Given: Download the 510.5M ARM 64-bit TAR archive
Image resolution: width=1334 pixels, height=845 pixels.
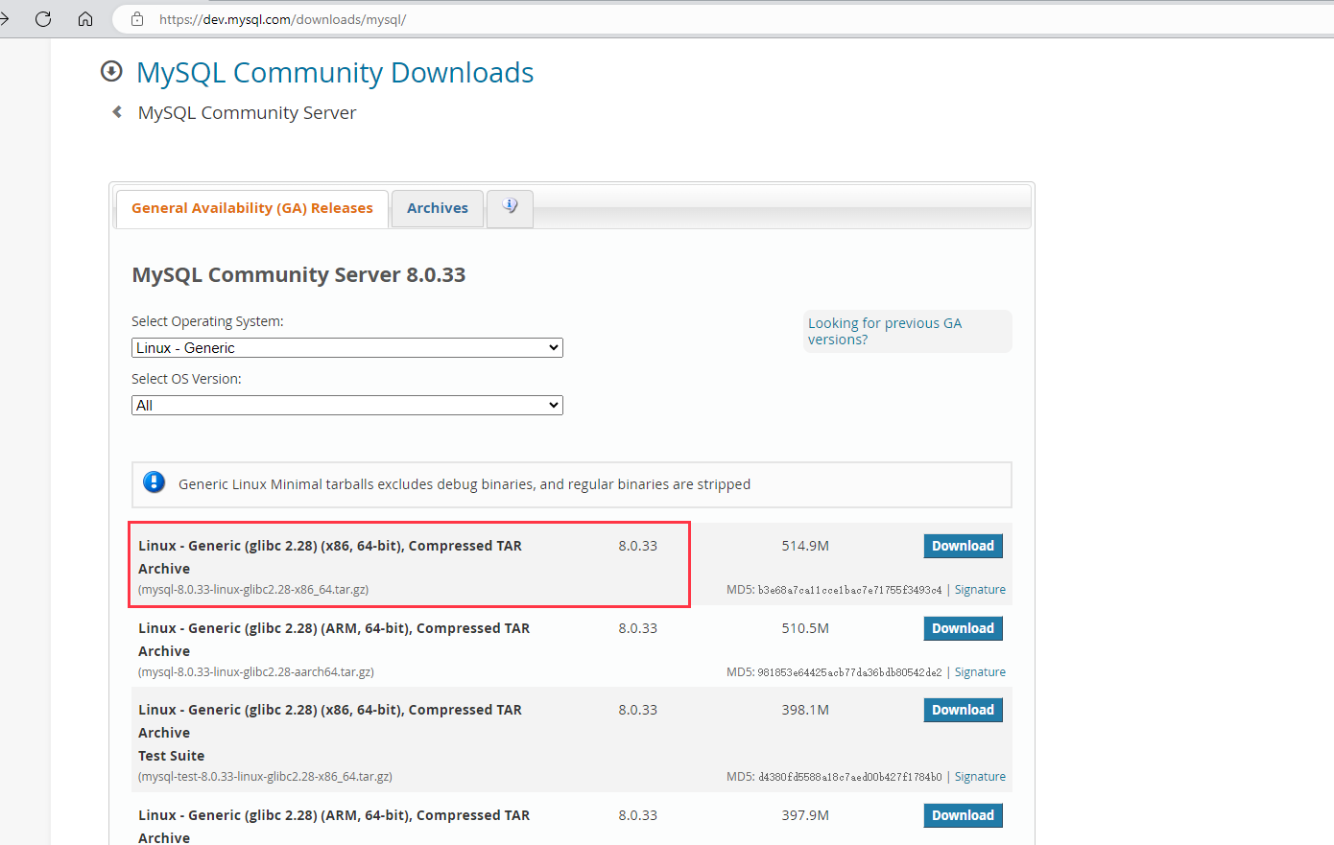Looking at the screenshot, I should (x=963, y=628).
